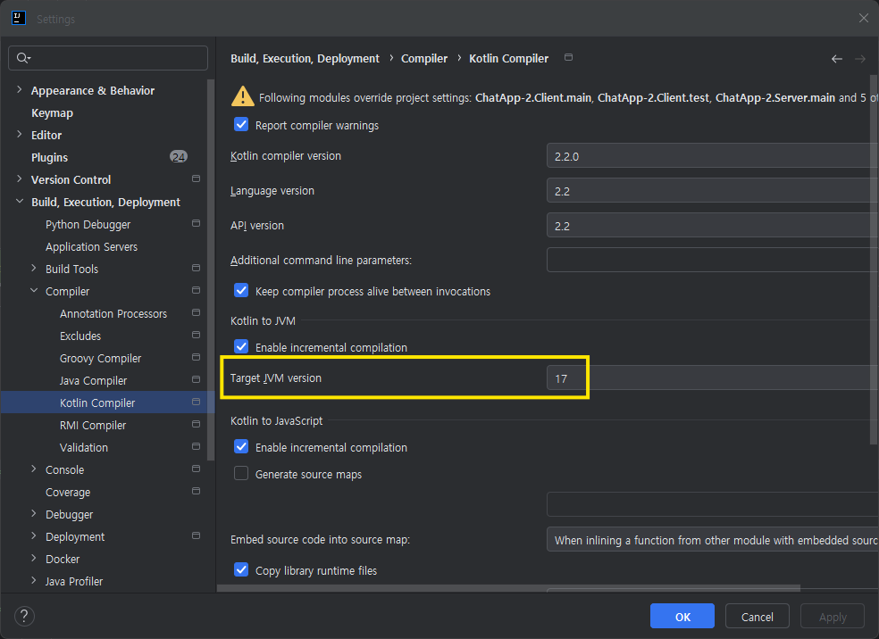Click Additional command line parameters field

point(712,260)
